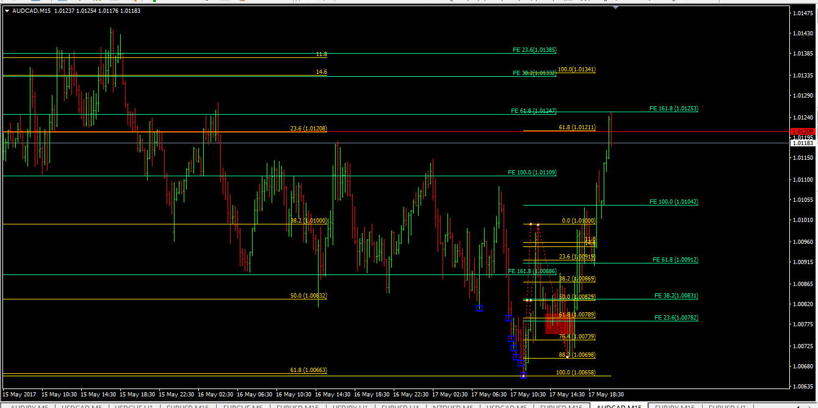Click the isolated blue square marker near 1.00820

click(x=479, y=308)
